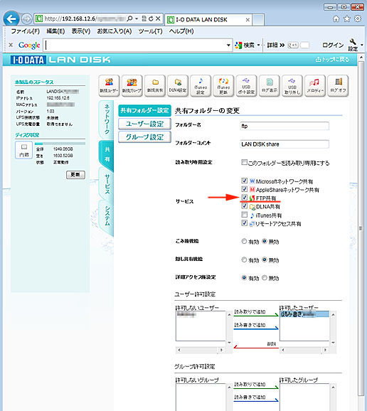Open the ファイル(F) menu
Image resolution: width=367 pixels, height=411 pixels.
[25, 31]
